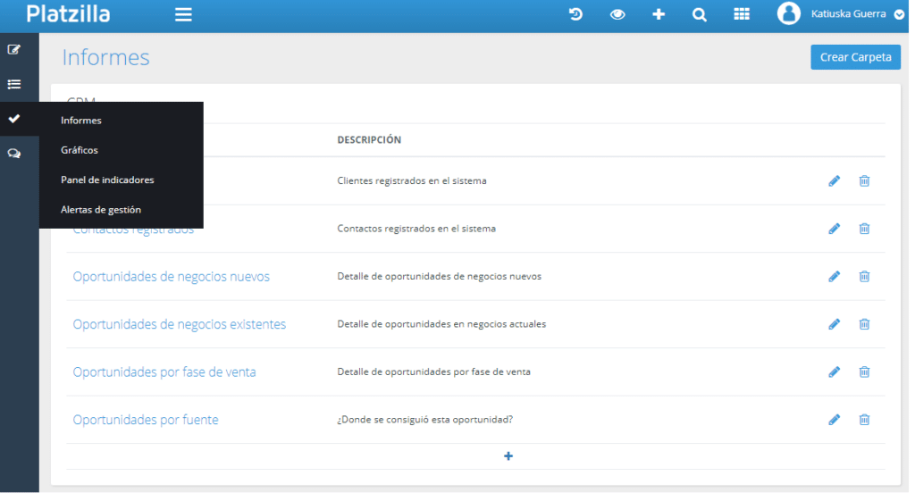Select Informes from the flyout menu
This screenshot has height=501, width=915.
pyautogui.click(x=81, y=121)
